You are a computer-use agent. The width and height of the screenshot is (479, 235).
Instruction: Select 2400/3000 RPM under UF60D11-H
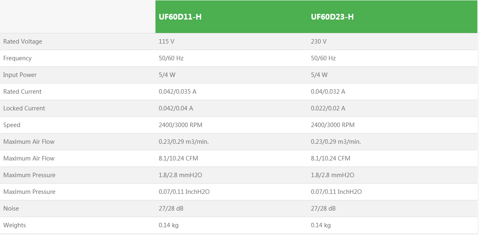(x=180, y=125)
